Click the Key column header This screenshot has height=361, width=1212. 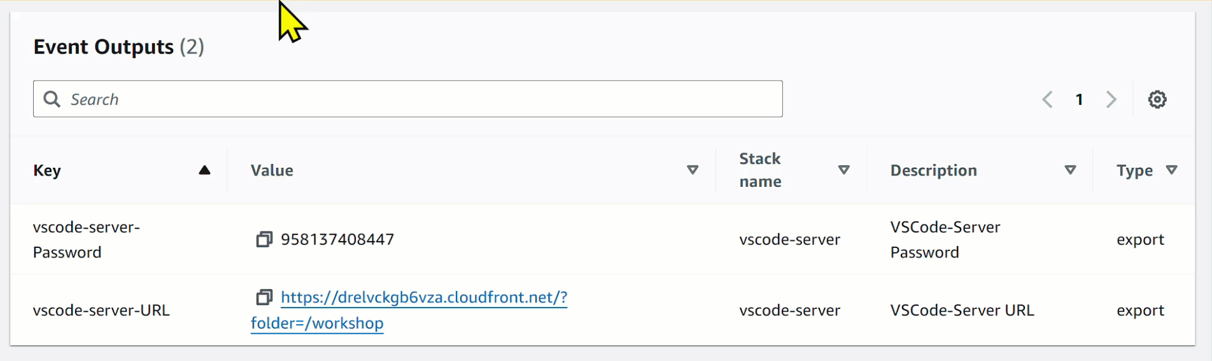click(47, 170)
